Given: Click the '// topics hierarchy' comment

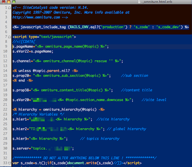Looking at the screenshot, I should click(100, 138).
